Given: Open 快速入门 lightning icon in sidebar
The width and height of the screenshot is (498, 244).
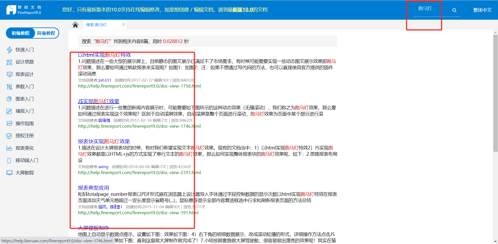Looking at the screenshot, I should click(x=9, y=50).
